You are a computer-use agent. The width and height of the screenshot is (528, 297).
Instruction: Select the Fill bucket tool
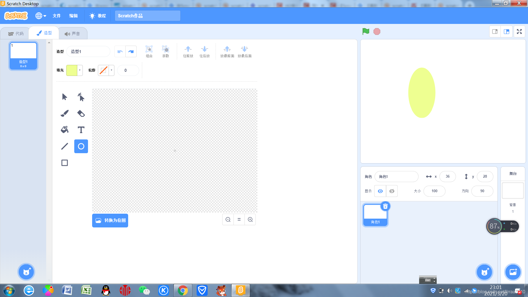64,130
